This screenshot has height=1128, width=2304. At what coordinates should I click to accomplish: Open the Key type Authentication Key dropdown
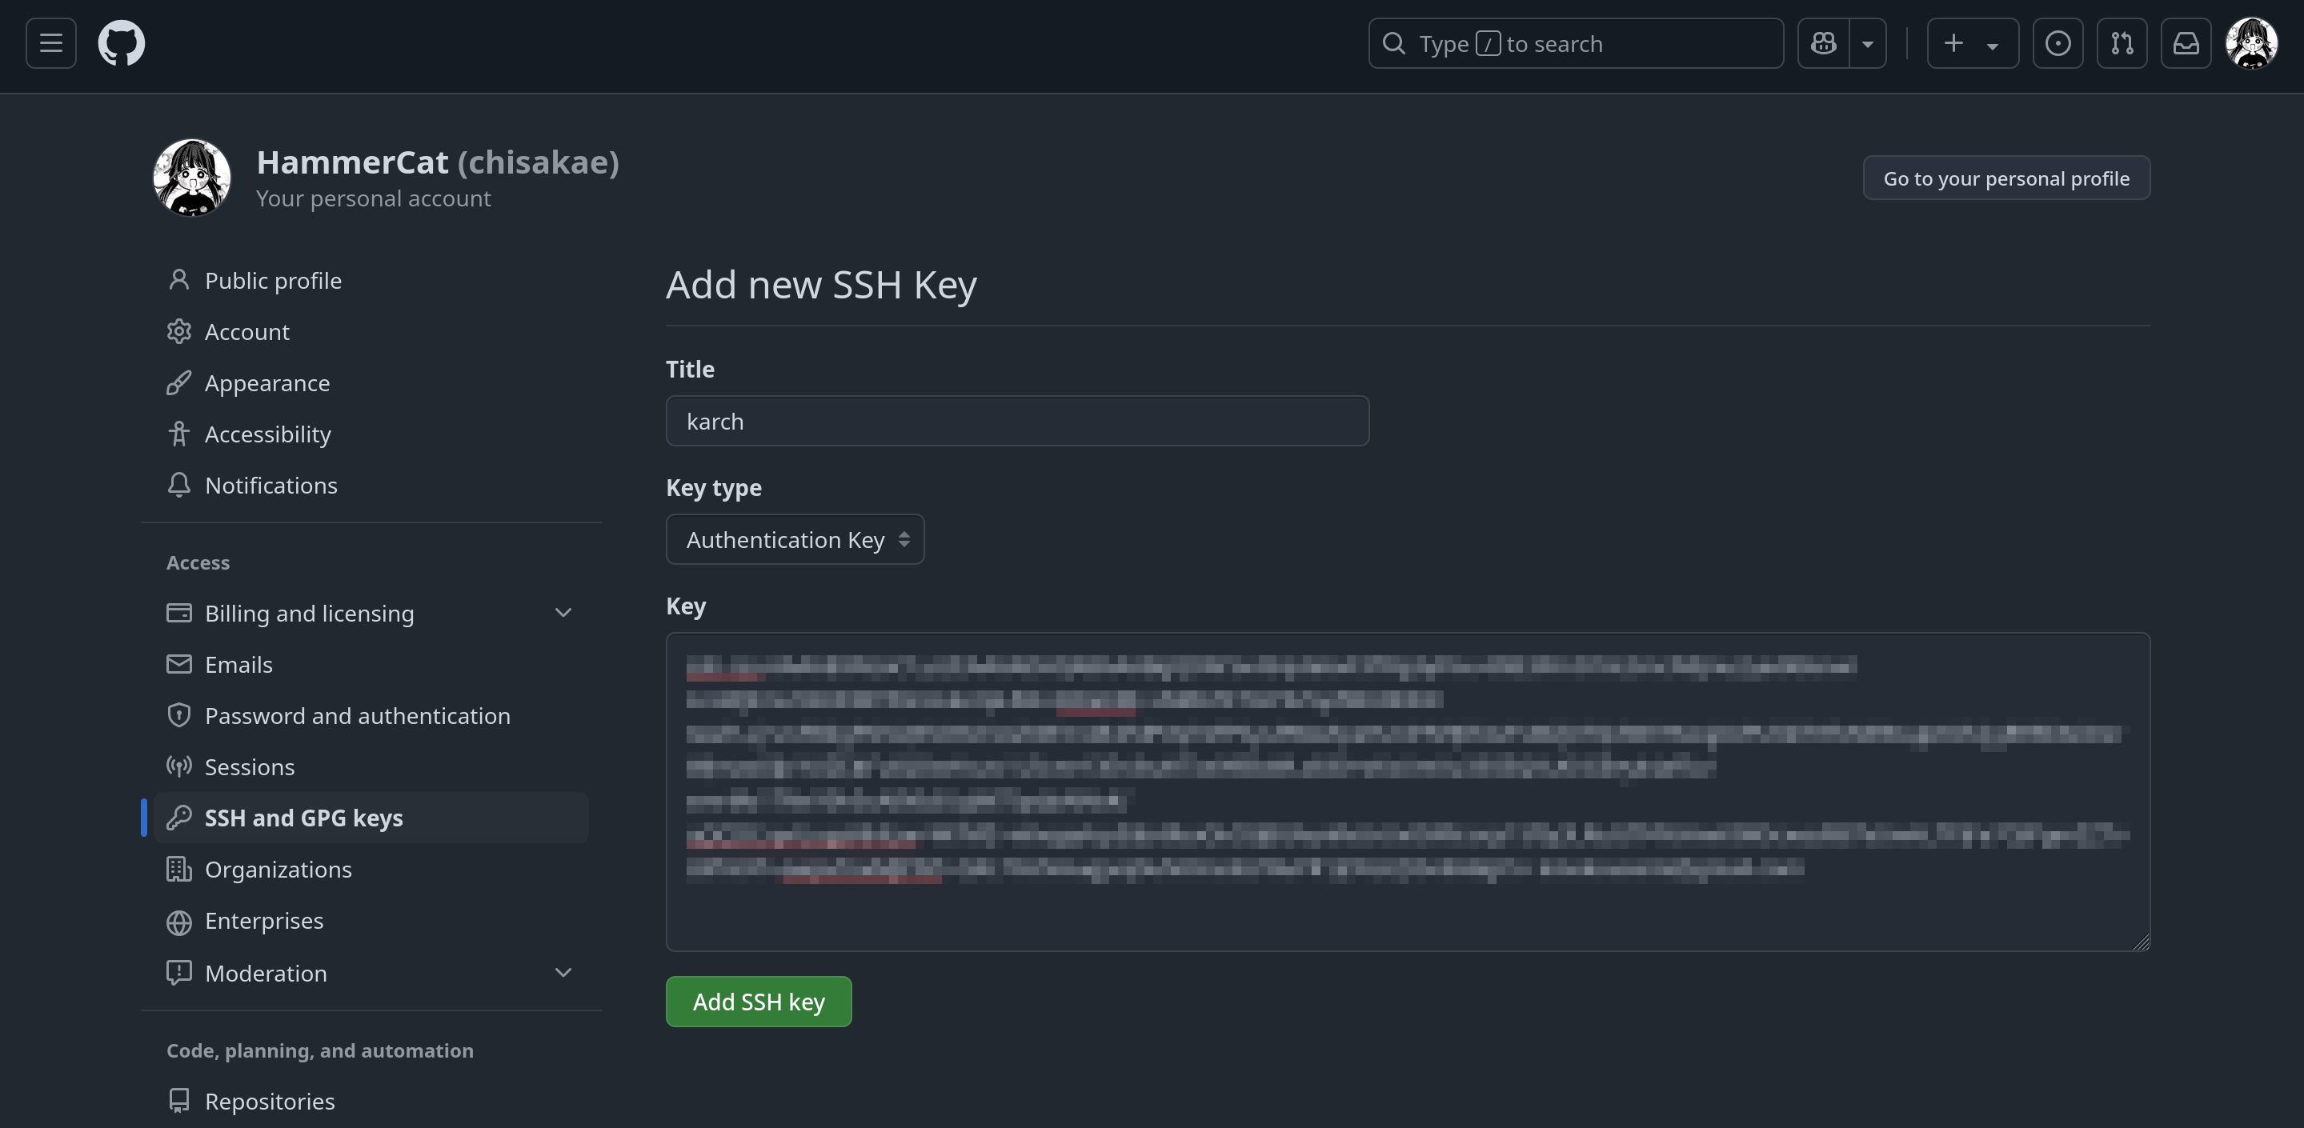(795, 539)
